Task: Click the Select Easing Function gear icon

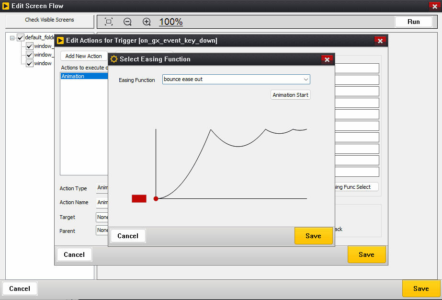Action: [x=114, y=59]
